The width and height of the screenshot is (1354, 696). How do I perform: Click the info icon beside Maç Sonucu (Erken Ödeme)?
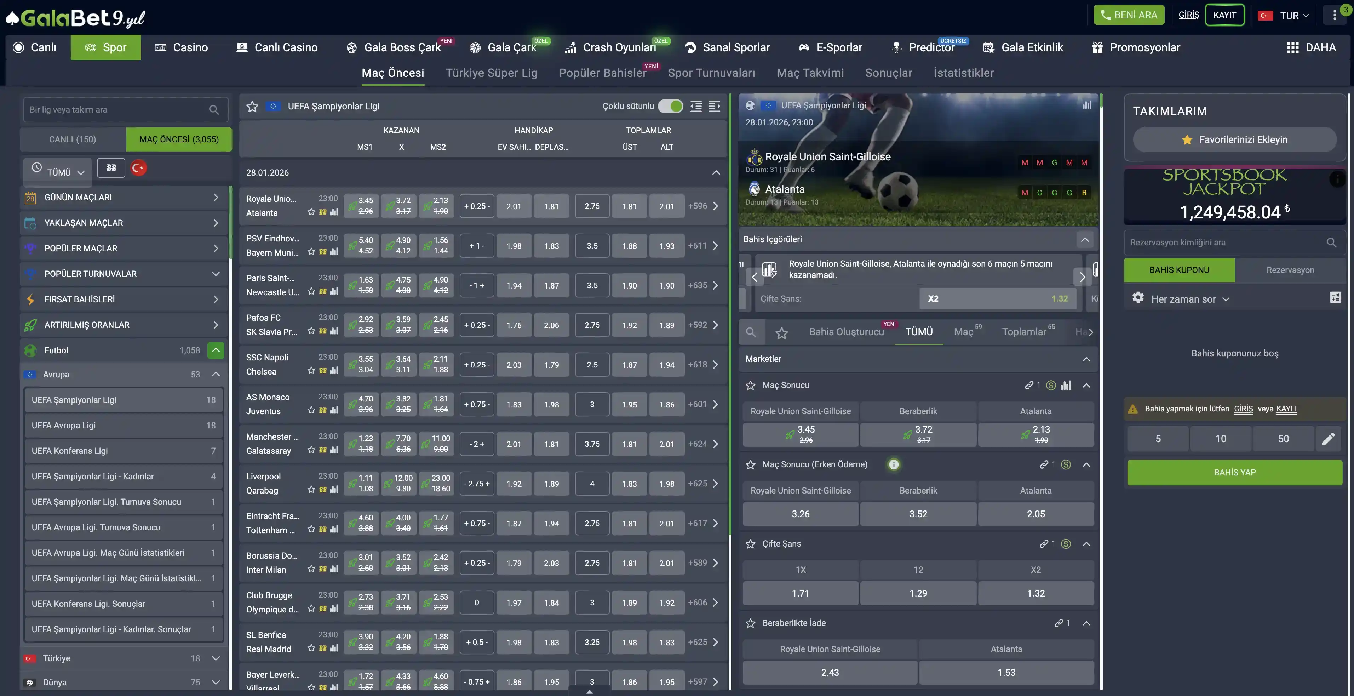pyautogui.click(x=894, y=465)
